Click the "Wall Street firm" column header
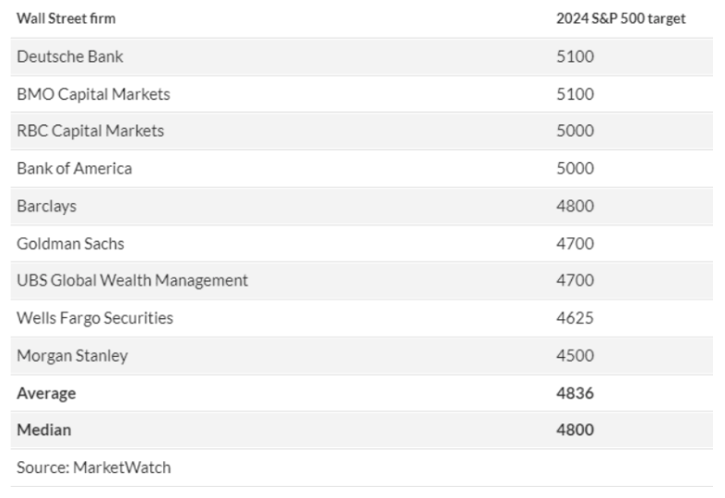The image size is (725, 498). pyautogui.click(x=66, y=18)
